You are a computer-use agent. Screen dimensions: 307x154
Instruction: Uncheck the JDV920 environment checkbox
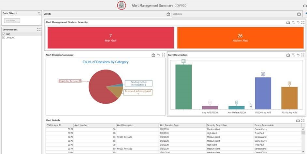[4, 38]
